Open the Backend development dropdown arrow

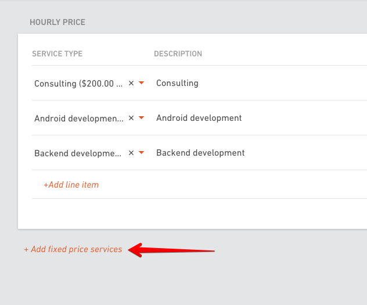click(141, 153)
